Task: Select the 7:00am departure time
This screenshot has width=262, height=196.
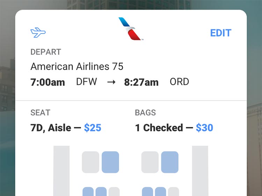Action: coord(48,82)
